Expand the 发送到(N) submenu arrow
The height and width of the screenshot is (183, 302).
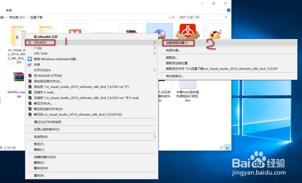click(154, 136)
